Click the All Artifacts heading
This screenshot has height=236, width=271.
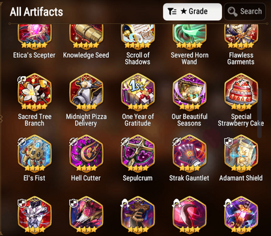(x=36, y=12)
